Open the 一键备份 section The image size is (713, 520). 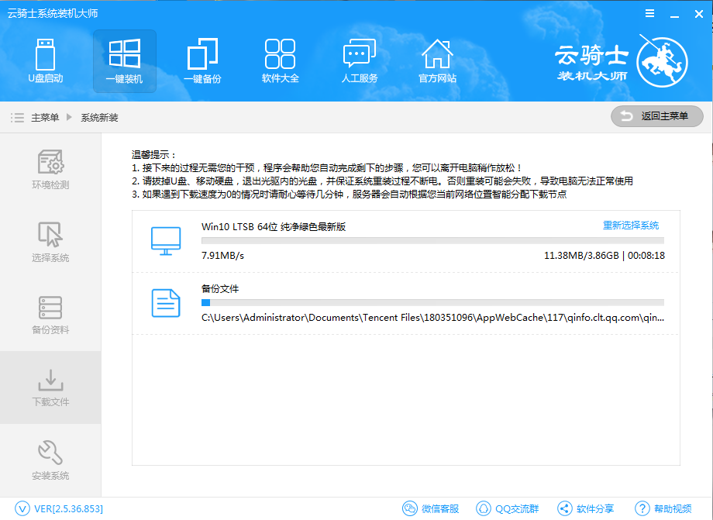click(202, 61)
